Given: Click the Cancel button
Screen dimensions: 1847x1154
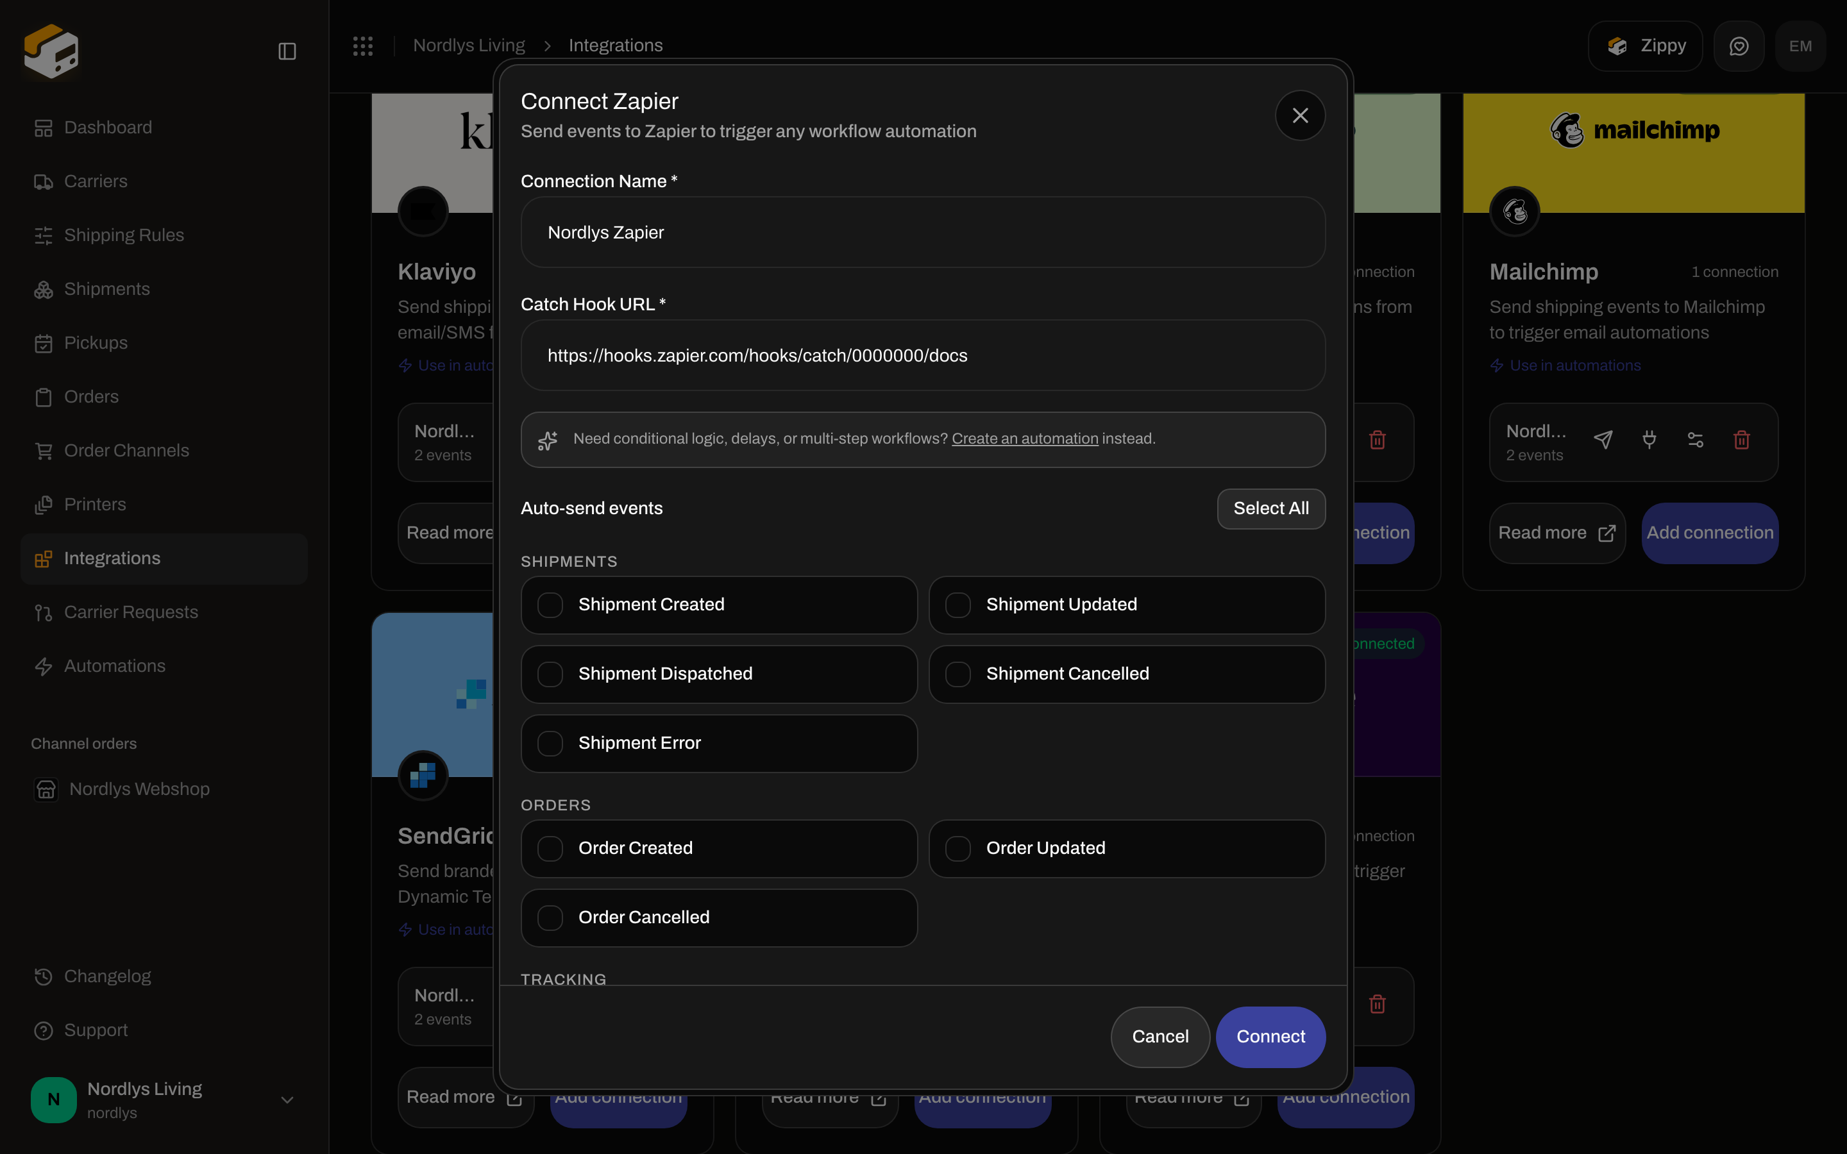Looking at the screenshot, I should pyautogui.click(x=1160, y=1037).
